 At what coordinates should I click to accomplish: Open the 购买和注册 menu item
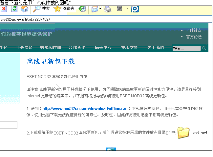[51, 48]
